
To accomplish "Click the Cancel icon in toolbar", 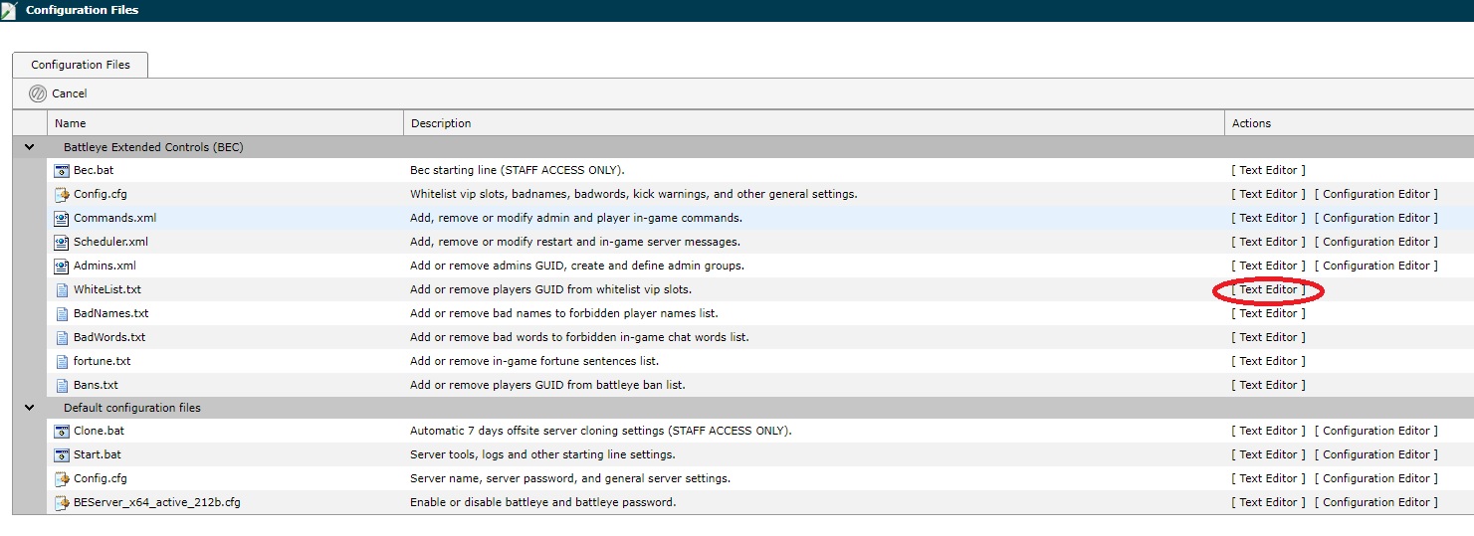I will tap(38, 93).
